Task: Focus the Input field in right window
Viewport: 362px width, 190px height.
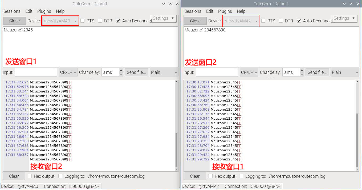Action: point(217,72)
